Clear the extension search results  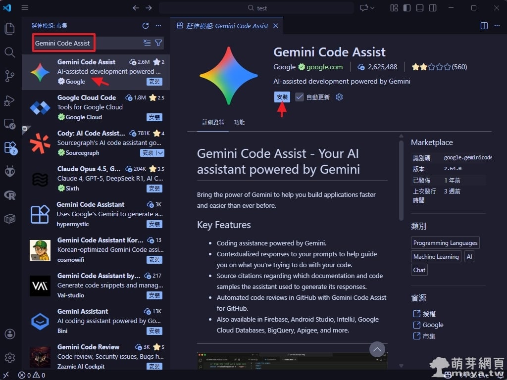(147, 43)
